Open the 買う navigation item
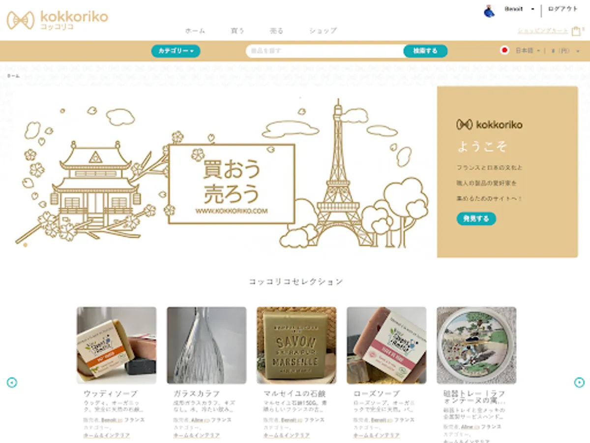 (237, 31)
